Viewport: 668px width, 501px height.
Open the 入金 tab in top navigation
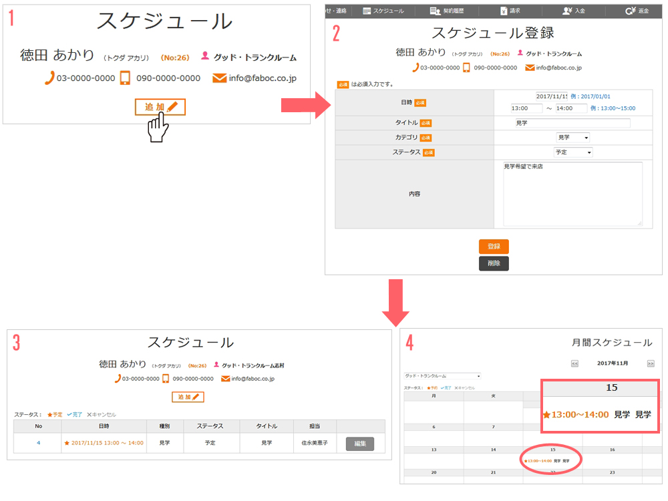point(574,11)
